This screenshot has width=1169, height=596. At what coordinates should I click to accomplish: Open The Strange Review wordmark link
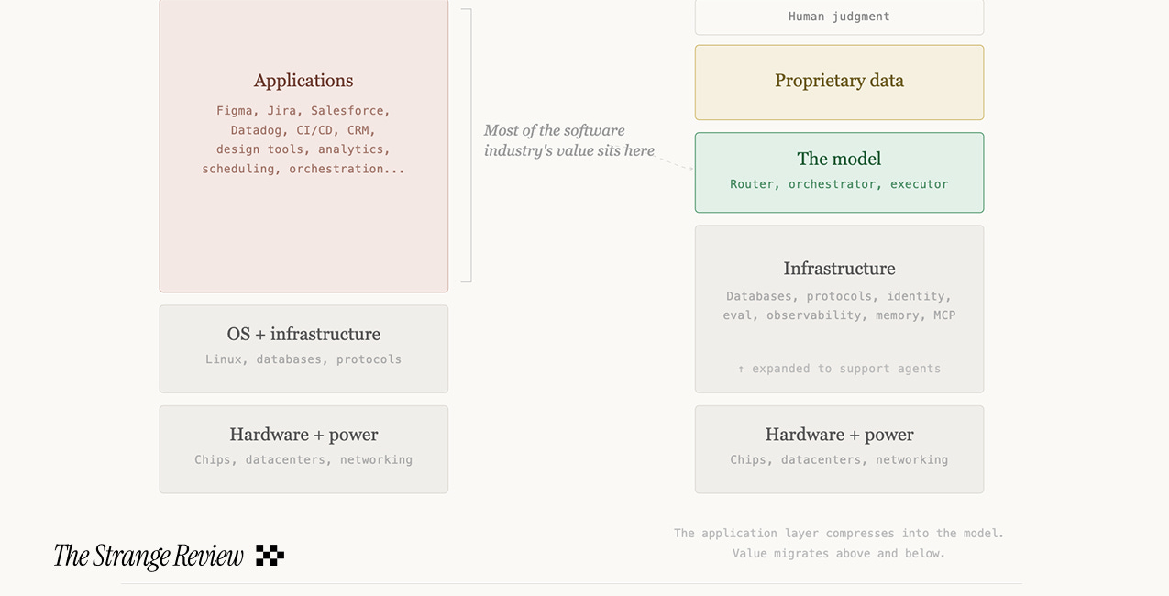tap(149, 556)
